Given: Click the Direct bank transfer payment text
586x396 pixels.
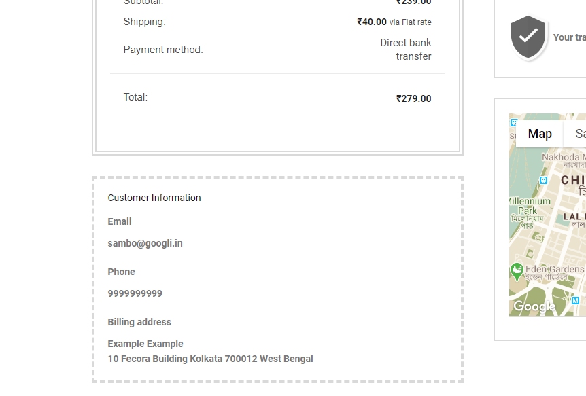Looking at the screenshot, I should (x=405, y=50).
